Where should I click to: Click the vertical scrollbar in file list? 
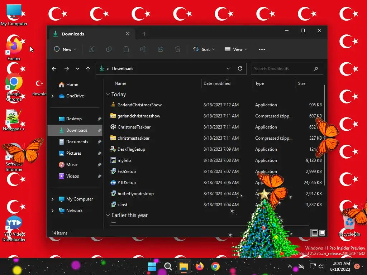coord(325,135)
